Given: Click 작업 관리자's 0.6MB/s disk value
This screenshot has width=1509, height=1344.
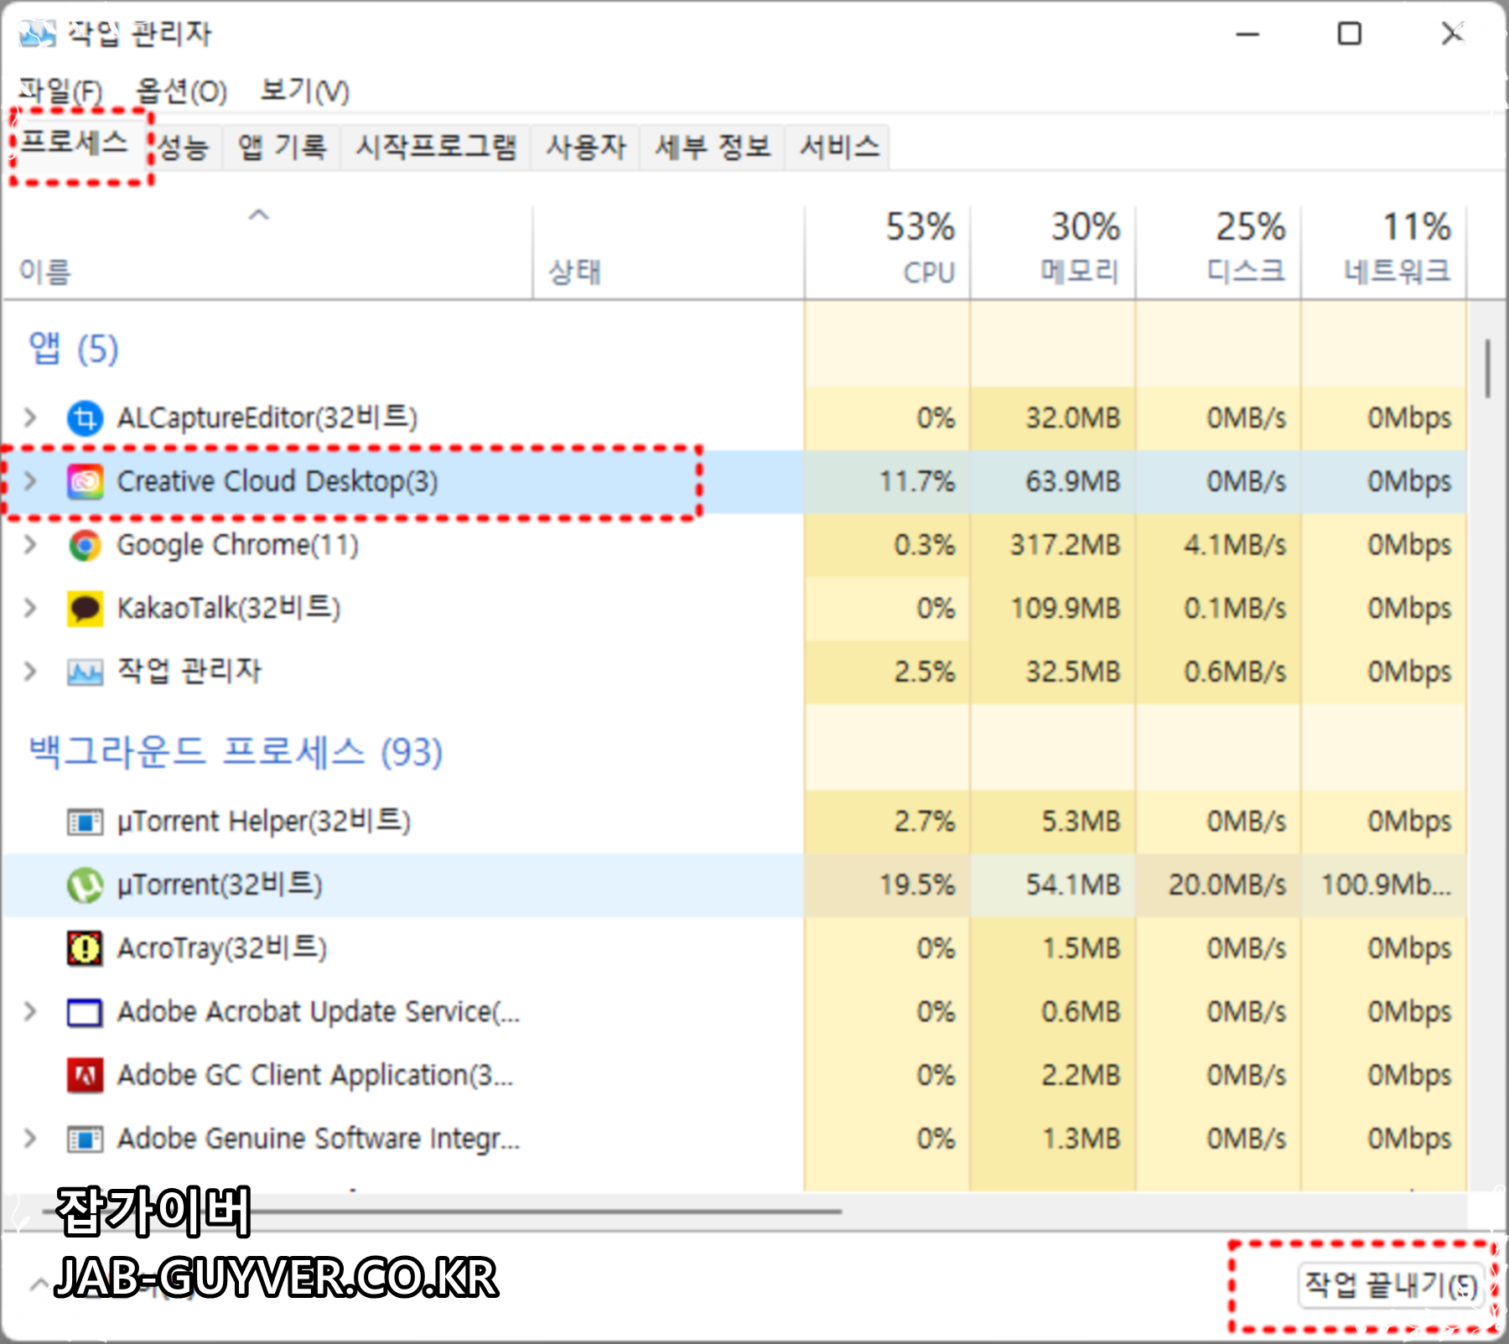Looking at the screenshot, I should click(1235, 672).
